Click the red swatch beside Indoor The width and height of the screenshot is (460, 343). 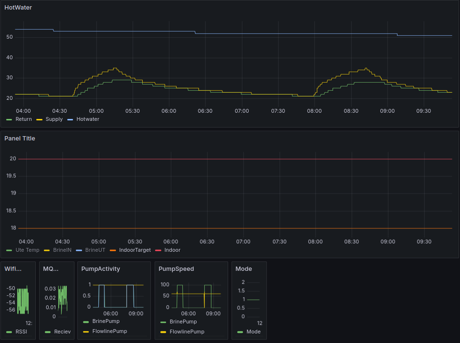tap(158, 250)
